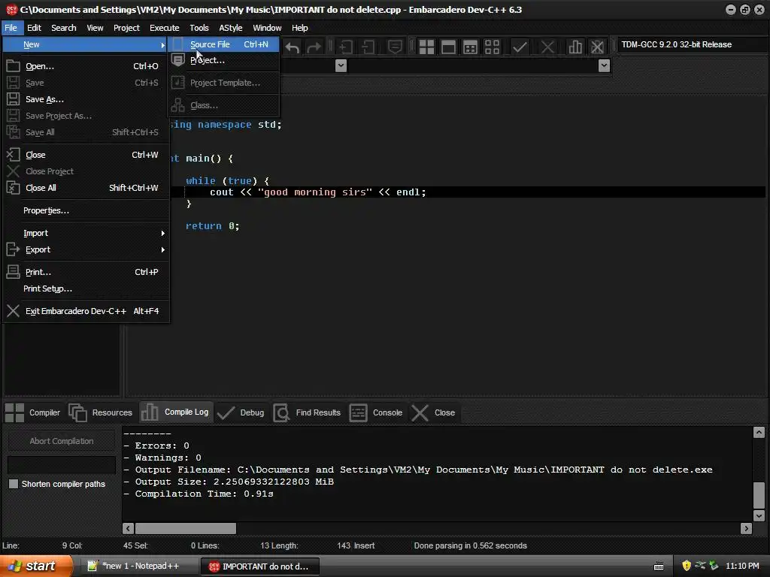The image size is (770, 577).
Task: Click the "good morning sirs" string in code
Action: [x=315, y=192]
